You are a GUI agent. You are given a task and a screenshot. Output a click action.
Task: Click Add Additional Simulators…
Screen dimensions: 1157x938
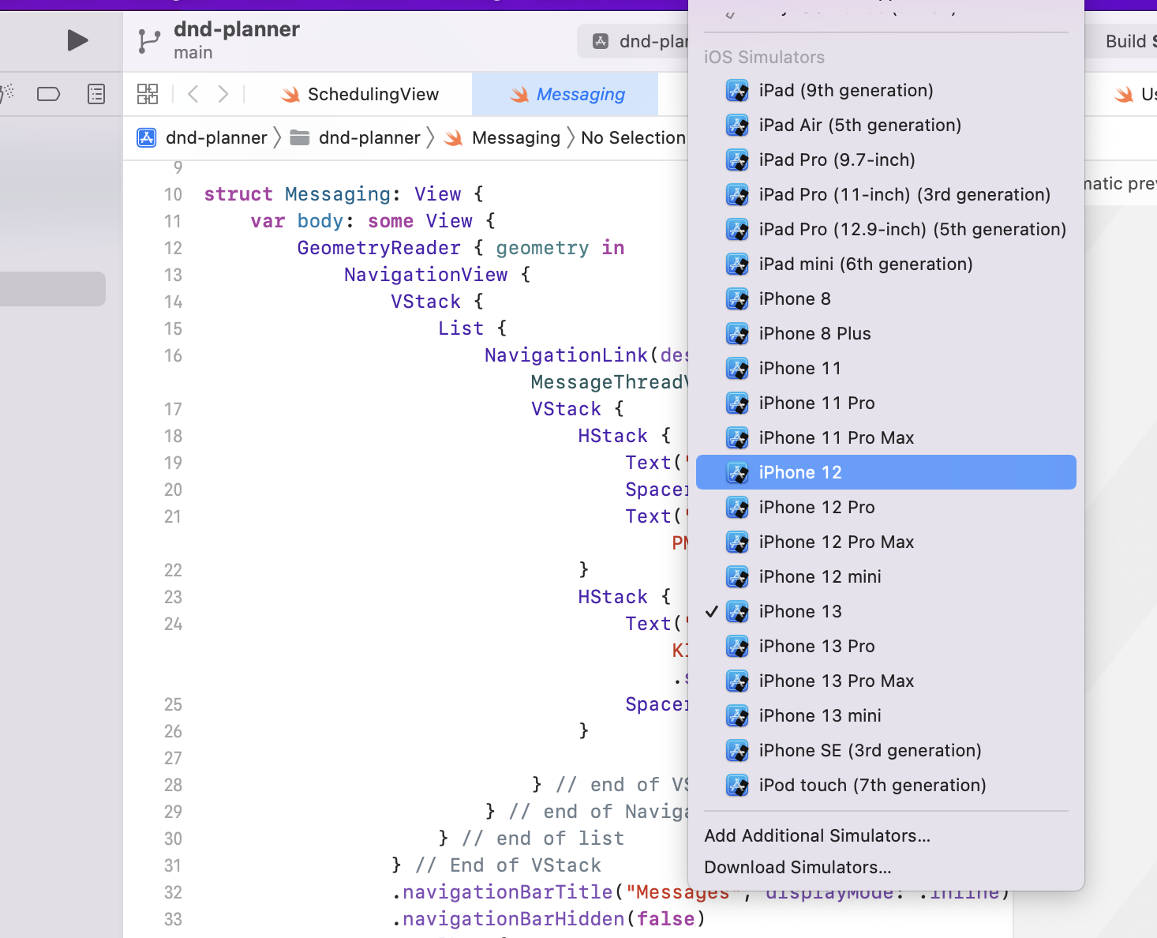pyautogui.click(x=818, y=835)
